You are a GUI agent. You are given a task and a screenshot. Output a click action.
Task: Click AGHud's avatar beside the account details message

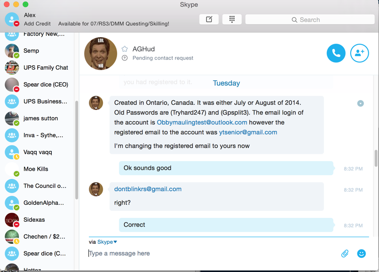coord(96,103)
